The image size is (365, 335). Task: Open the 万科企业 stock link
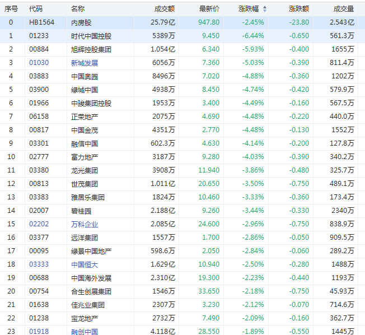(85, 224)
